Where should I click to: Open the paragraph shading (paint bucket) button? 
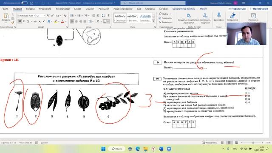click(x=98, y=21)
